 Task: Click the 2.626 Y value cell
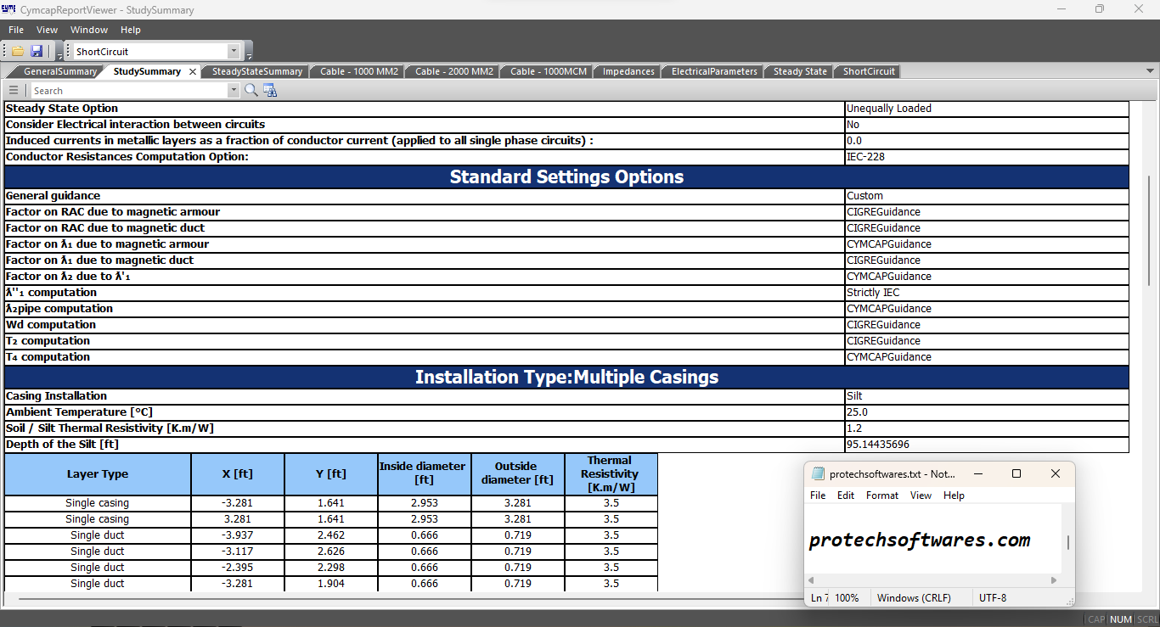[x=331, y=551]
